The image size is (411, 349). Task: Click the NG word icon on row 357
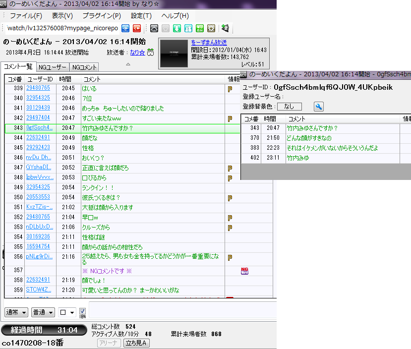(244, 270)
